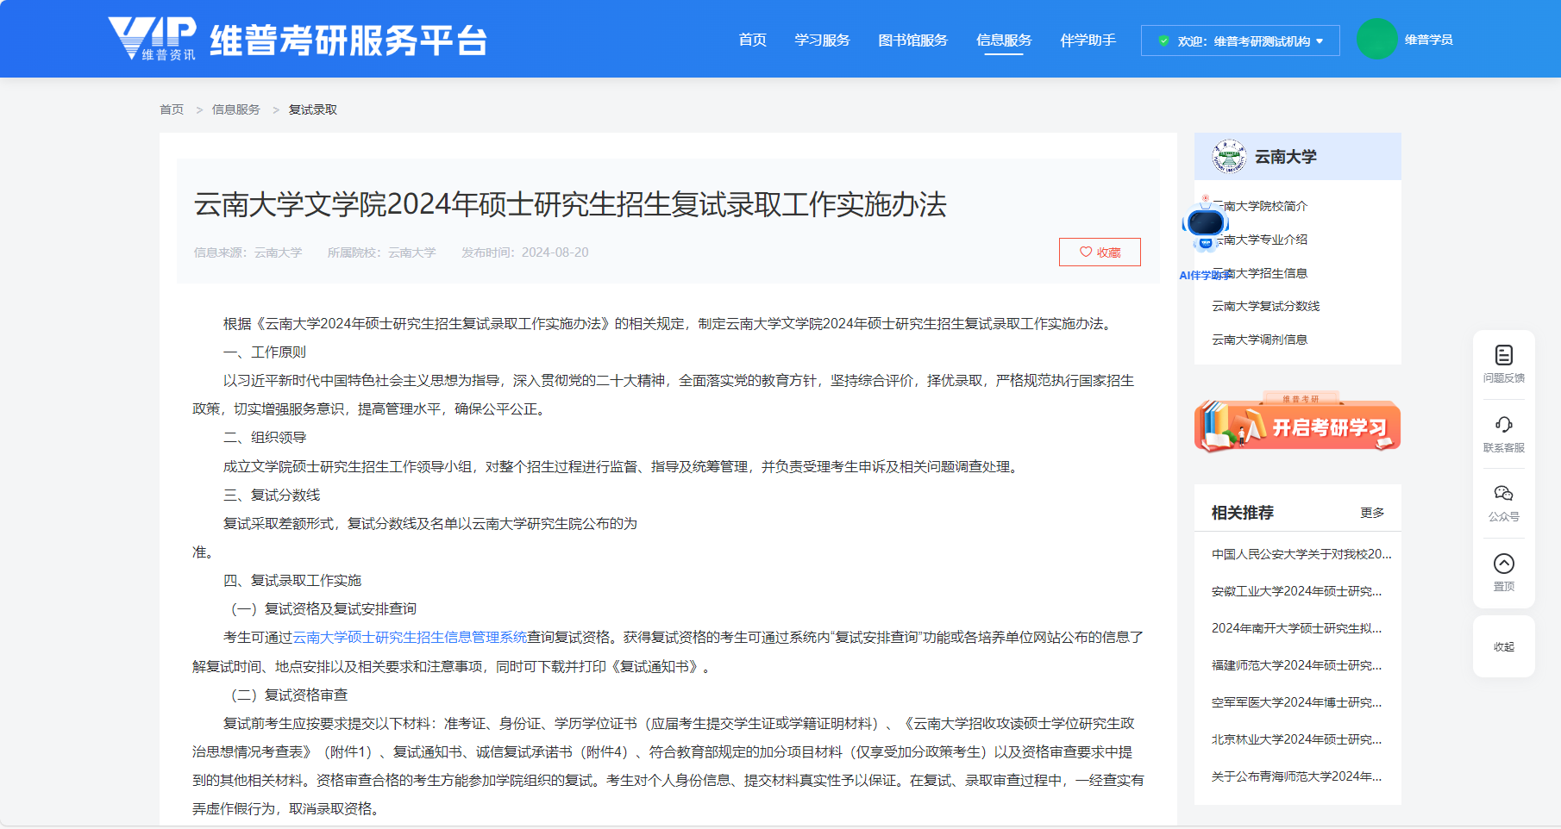Open 联系客服 headset icon
Viewport: 1561px width, 829px height.
pyautogui.click(x=1503, y=425)
